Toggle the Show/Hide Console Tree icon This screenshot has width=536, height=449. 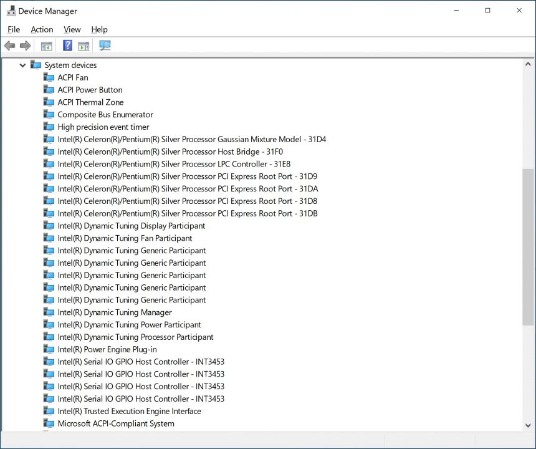click(x=46, y=45)
